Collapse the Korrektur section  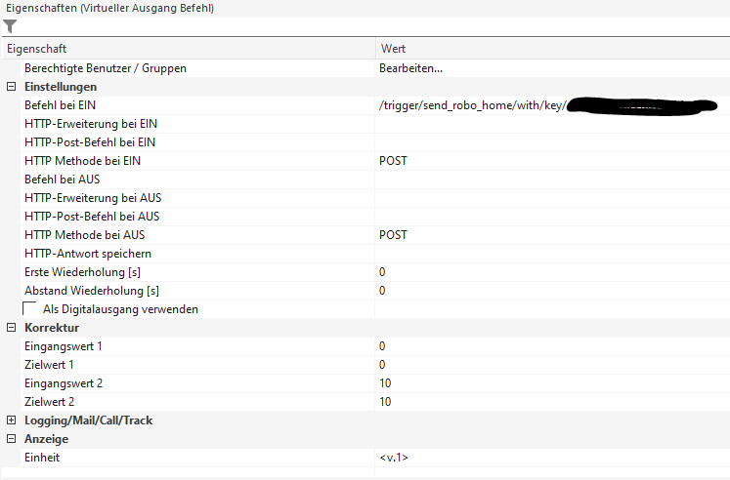pos(11,328)
